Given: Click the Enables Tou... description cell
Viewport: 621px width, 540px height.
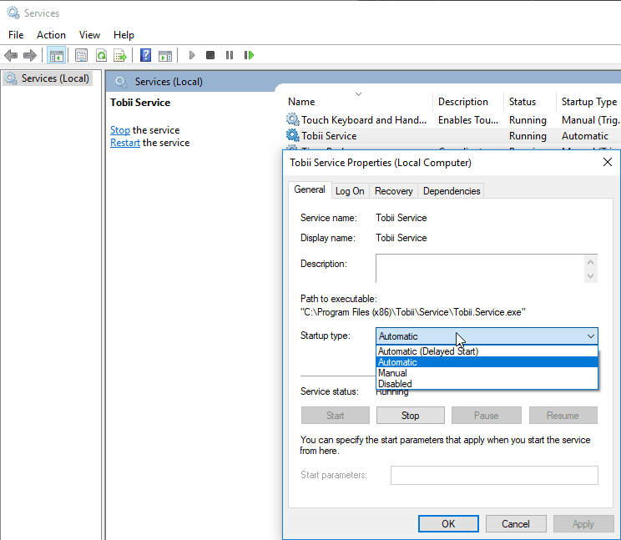Looking at the screenshot, I should coord(468,119).
